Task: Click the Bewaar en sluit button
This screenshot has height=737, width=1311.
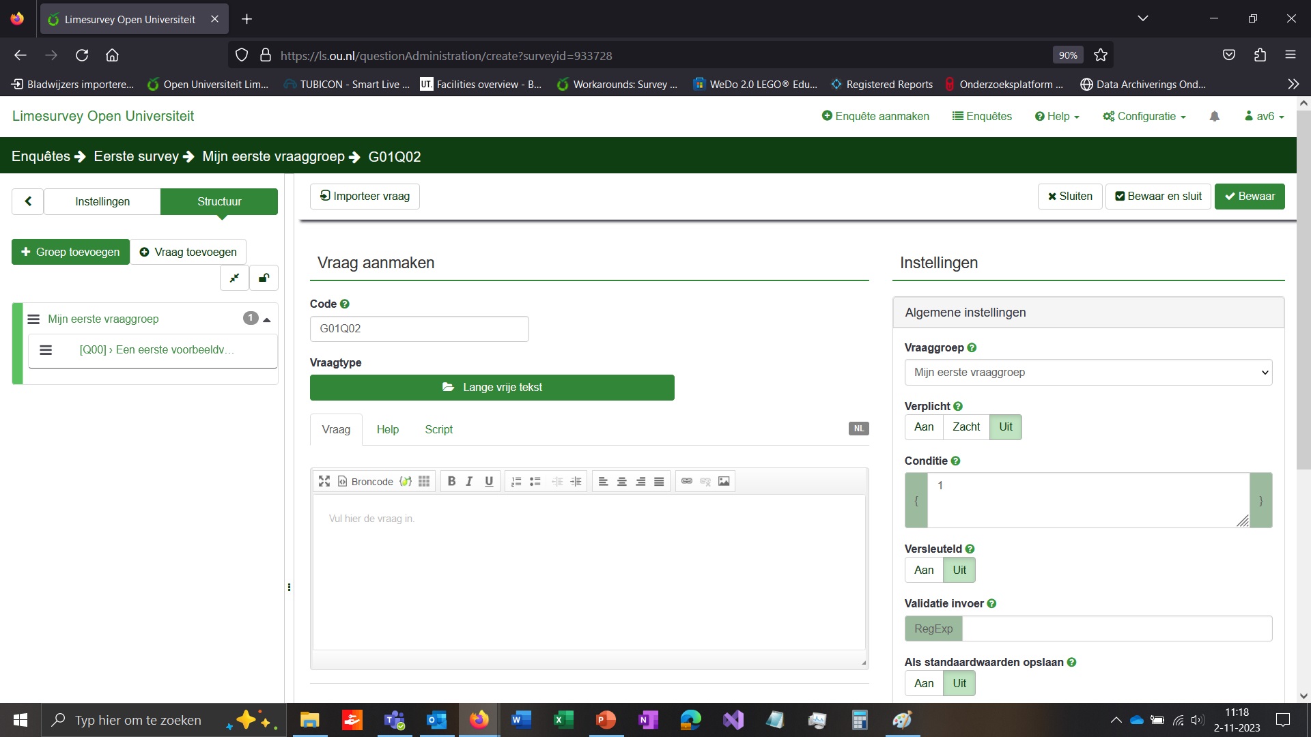Action: [x=1158, y=197]
